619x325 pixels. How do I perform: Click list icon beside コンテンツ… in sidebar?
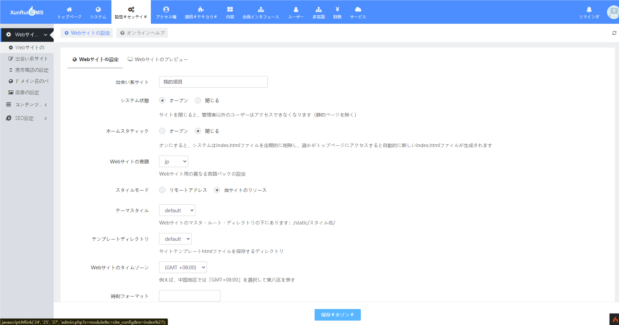click(8, 105)
